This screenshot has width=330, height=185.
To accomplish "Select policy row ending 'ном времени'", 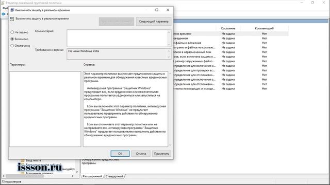I will pos(230,33).
